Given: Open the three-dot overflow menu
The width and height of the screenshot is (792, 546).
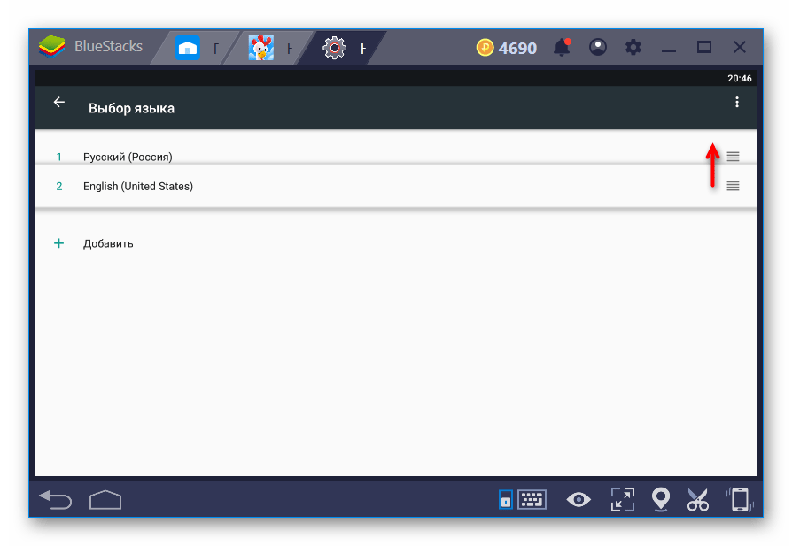Looking at the screenshot, I should pos(737,102).
